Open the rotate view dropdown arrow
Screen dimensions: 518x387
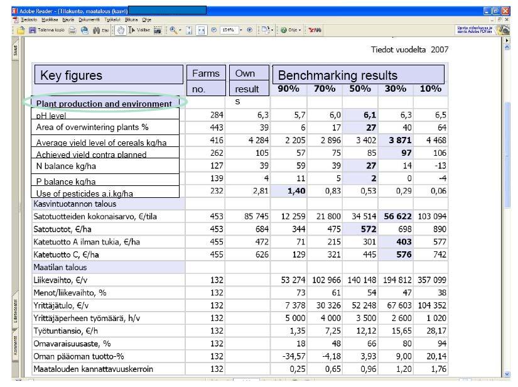(x=271, y=30)
